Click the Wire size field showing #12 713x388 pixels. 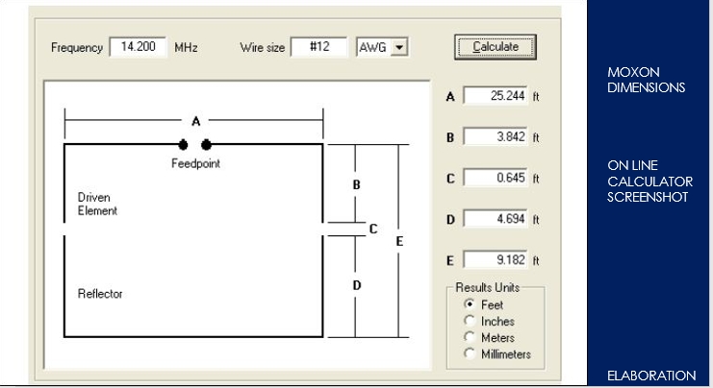click(x=318, y=47)
